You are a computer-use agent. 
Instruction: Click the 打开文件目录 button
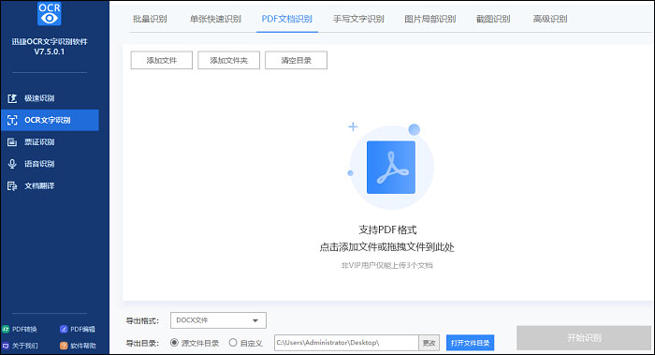[470, 343]
